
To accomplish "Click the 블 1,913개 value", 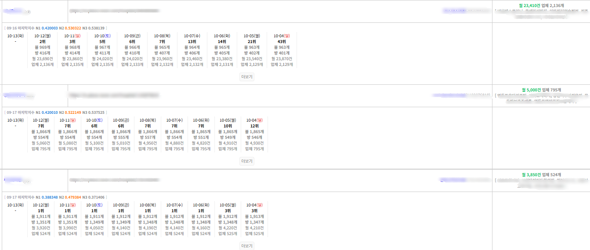I will click(x=254, y=217).
